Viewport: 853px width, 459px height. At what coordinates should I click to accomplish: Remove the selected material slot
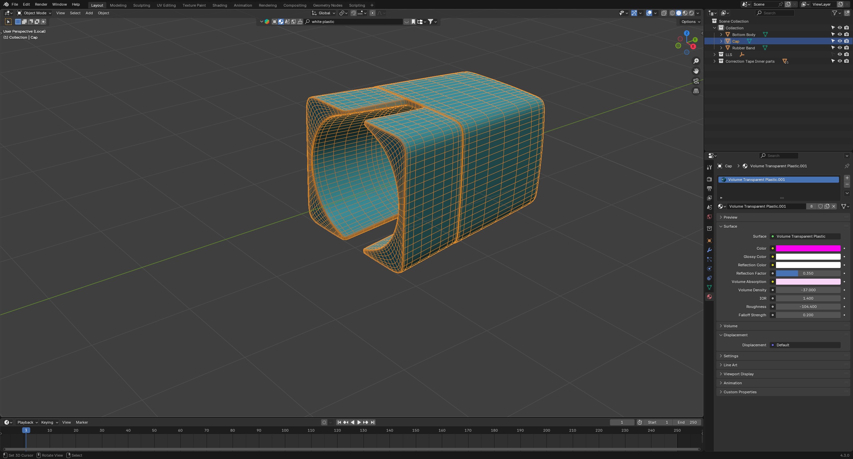pos(847,185)
